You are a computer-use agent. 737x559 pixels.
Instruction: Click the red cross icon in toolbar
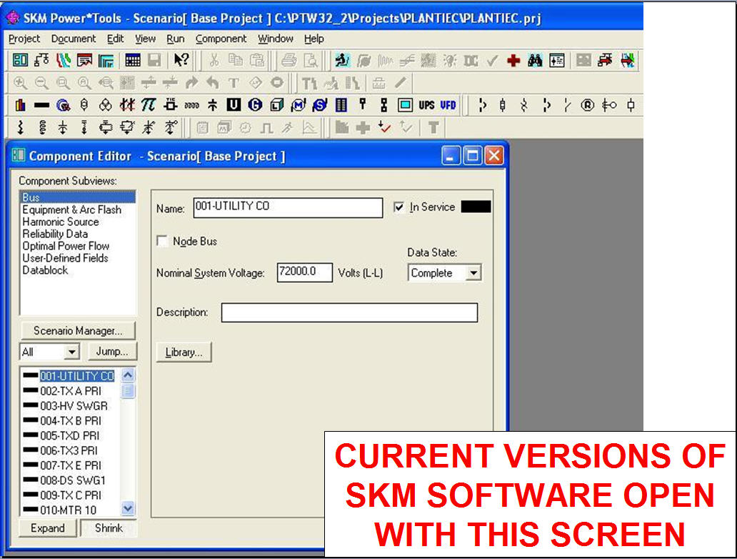513,61
